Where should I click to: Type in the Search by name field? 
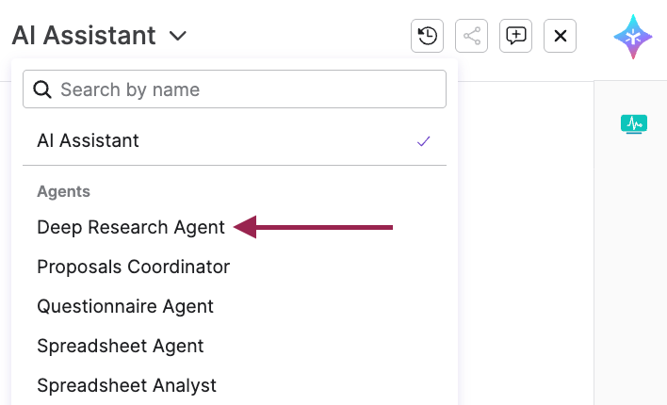pos(245,89)
